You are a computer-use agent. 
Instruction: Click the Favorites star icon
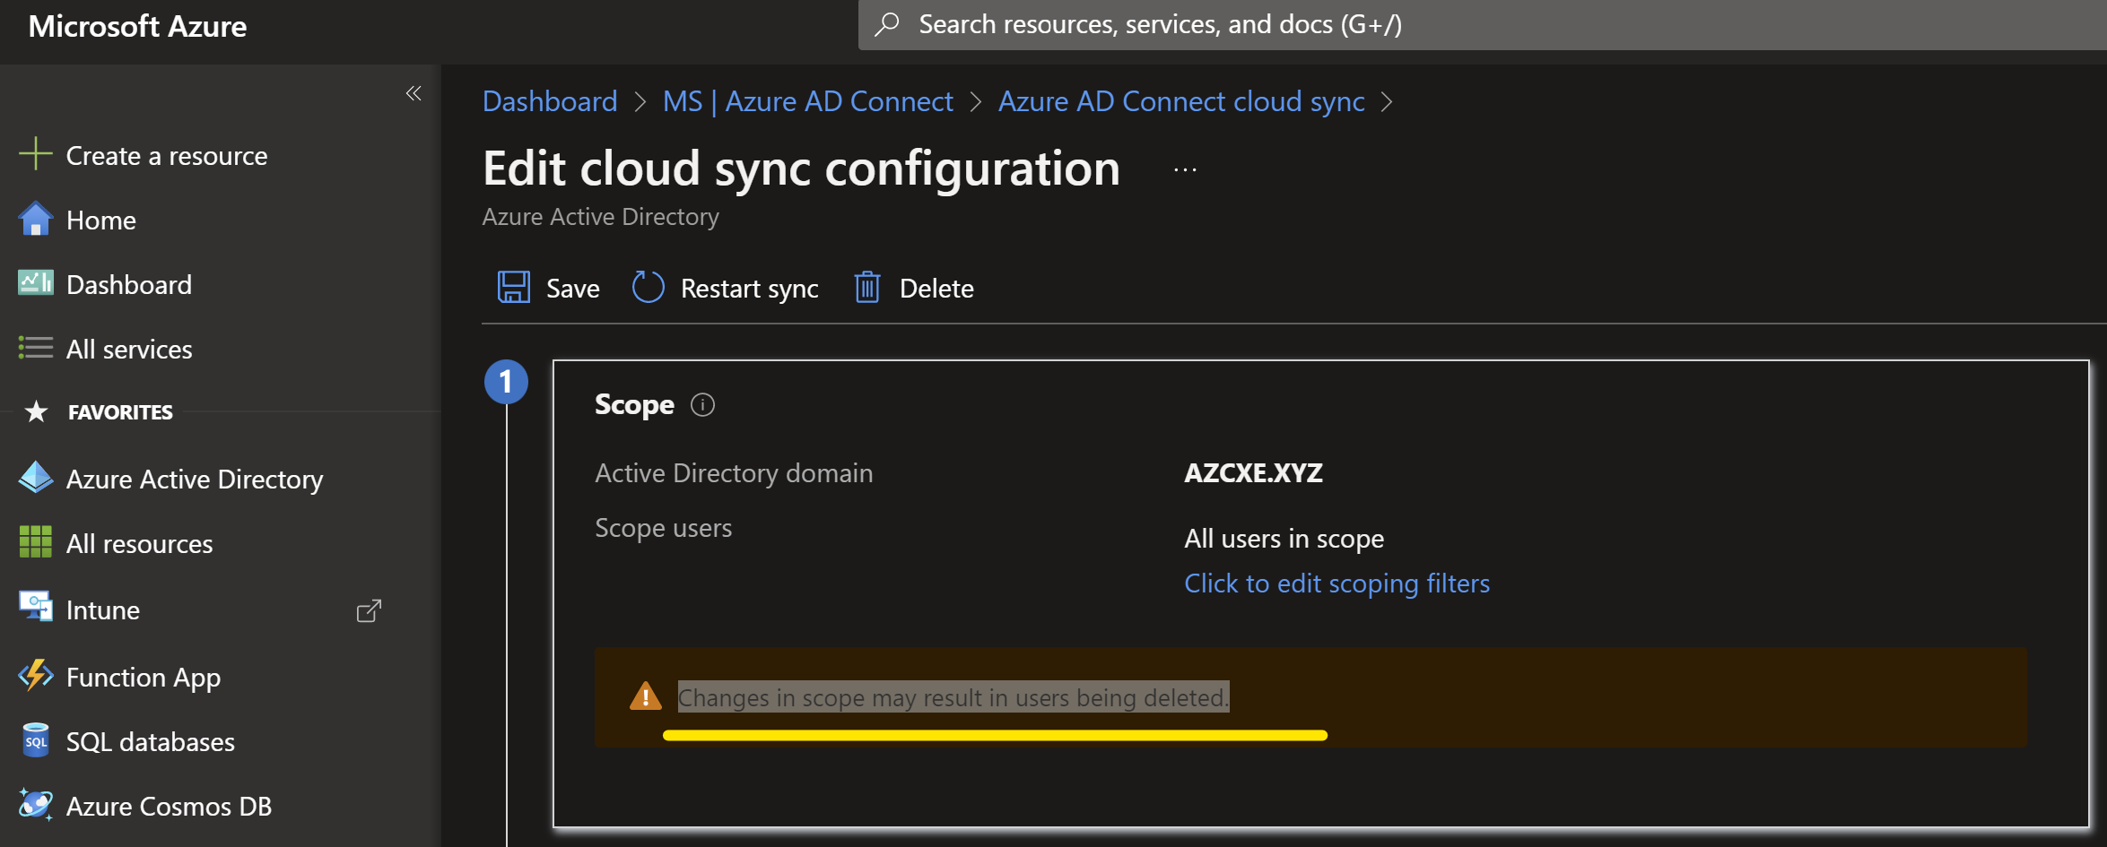click(36, 411)
